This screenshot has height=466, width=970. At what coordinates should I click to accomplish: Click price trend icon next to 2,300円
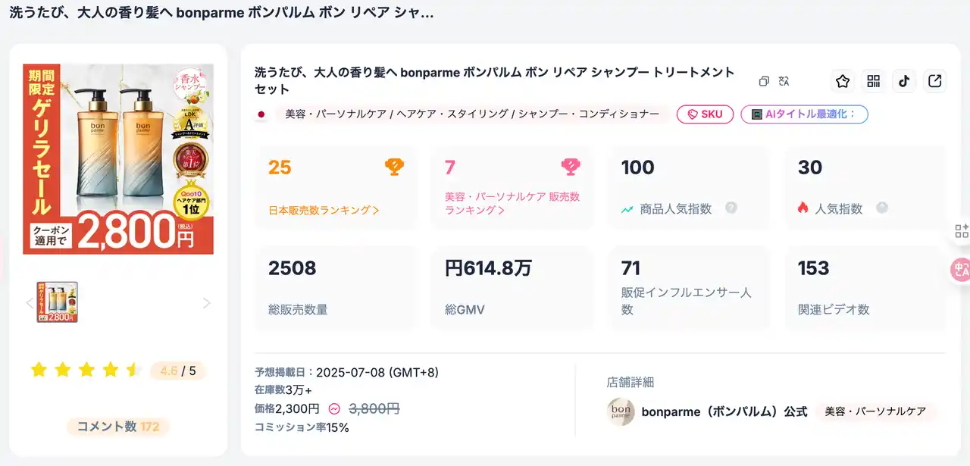335,409
